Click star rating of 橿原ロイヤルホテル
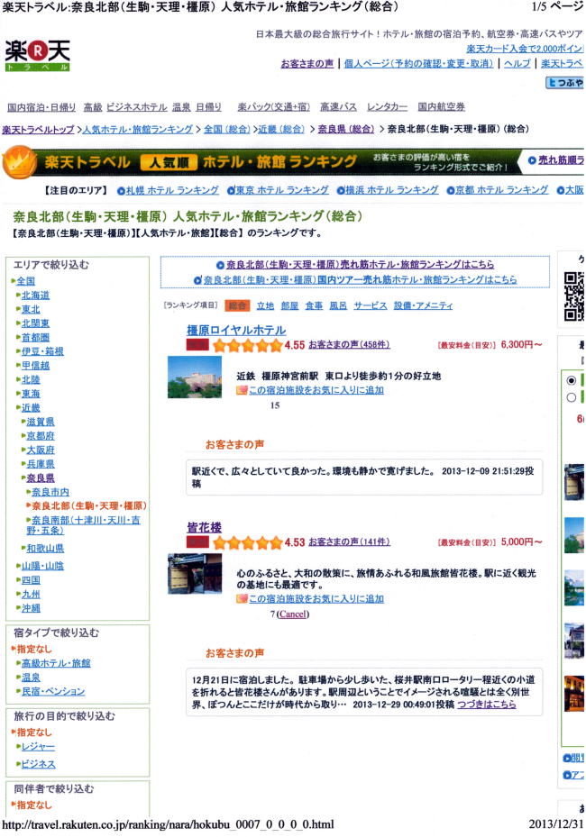 [x=247, y=346]
